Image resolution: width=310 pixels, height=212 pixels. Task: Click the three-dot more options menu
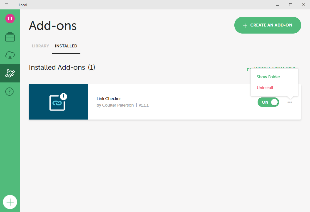290,102
